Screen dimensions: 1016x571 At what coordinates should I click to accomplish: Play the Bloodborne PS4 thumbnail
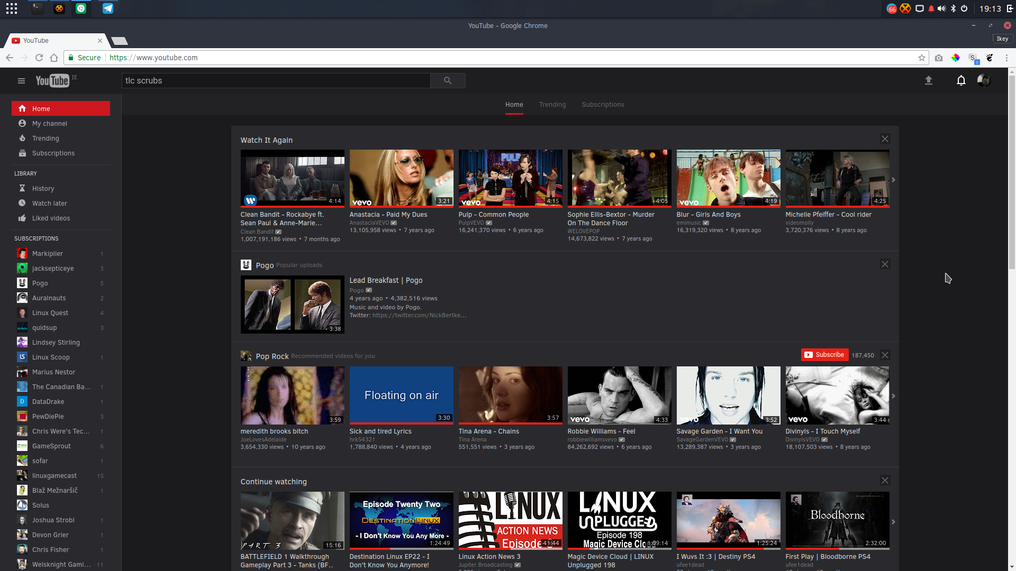pyautogui.click(x=837, y=521)
